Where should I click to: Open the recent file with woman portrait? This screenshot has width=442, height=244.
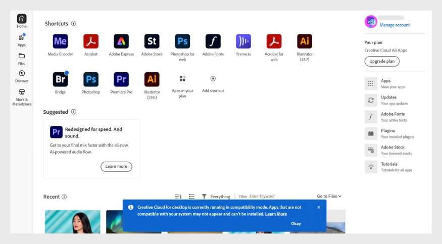pyautogui.click(x=72, y=222)
